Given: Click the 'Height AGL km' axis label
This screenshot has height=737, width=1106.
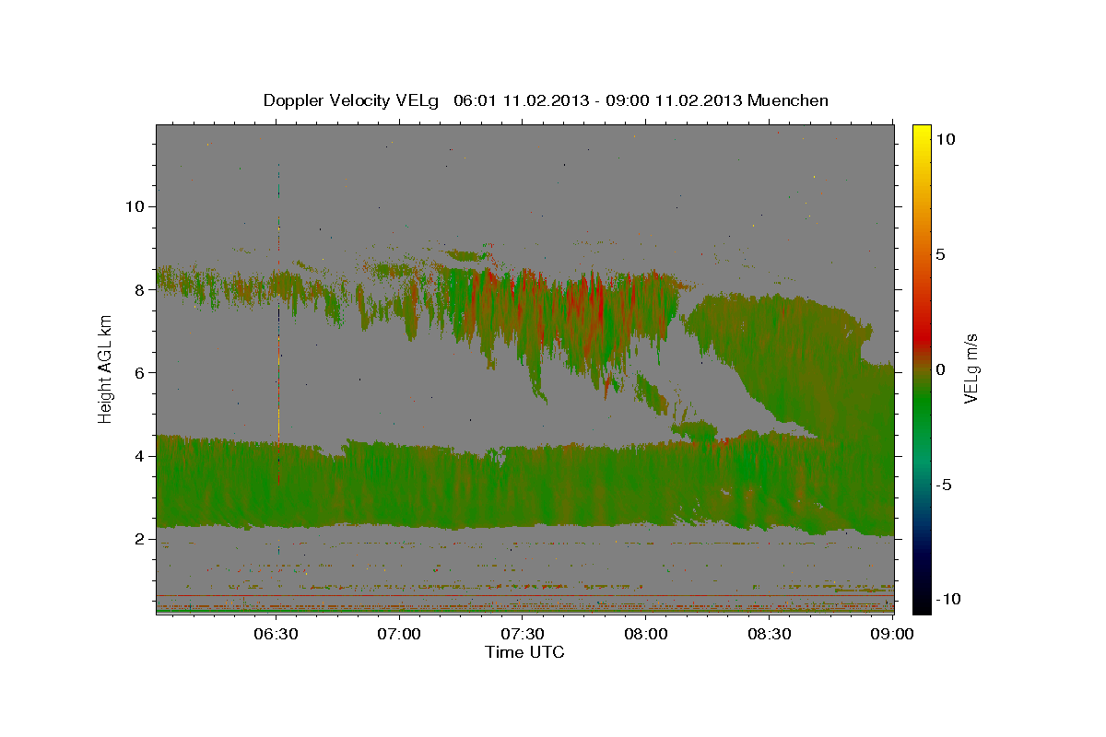Looking at the screenshot, I should tap(105, 368).
